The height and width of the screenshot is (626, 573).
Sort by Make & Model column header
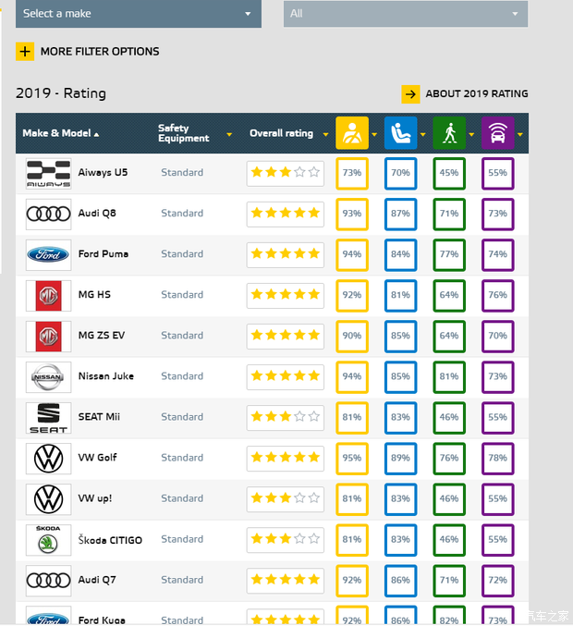point(60,133)
